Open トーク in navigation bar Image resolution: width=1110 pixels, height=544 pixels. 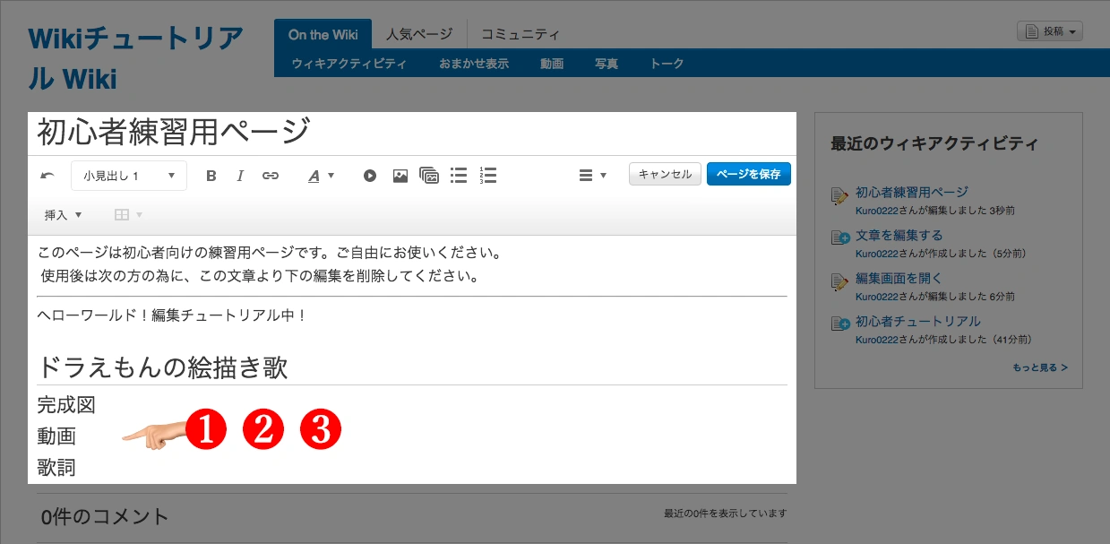[667, 64]
